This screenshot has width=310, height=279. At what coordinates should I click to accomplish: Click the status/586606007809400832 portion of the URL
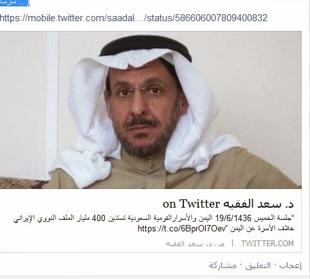tap(207, 18)
